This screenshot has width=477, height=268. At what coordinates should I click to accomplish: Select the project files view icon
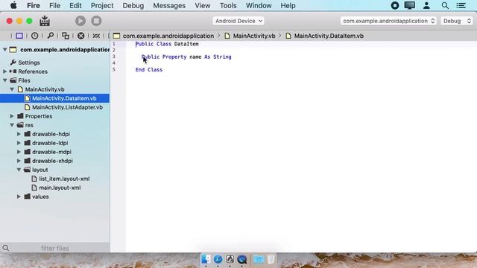pos(19,36)
